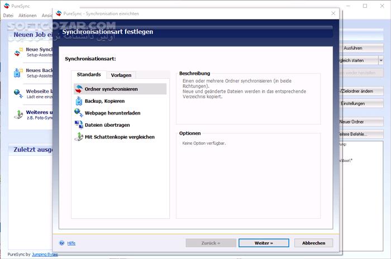Maximize the PureSync main window
The height and width of the screenshot is (259, 391).
(x=365, y=6)
